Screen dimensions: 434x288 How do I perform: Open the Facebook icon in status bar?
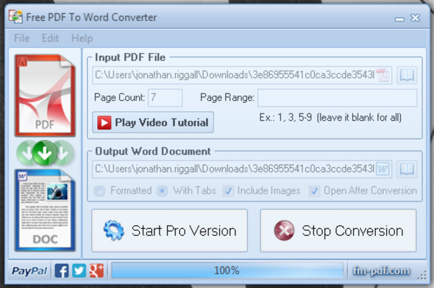coord(61,271)
